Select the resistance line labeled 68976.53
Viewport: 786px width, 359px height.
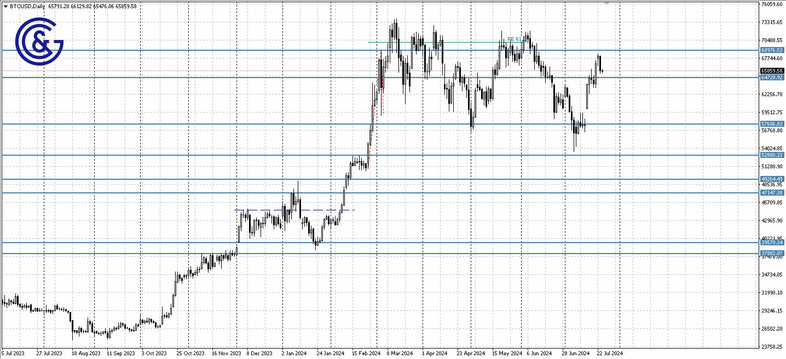pos(771,49)
